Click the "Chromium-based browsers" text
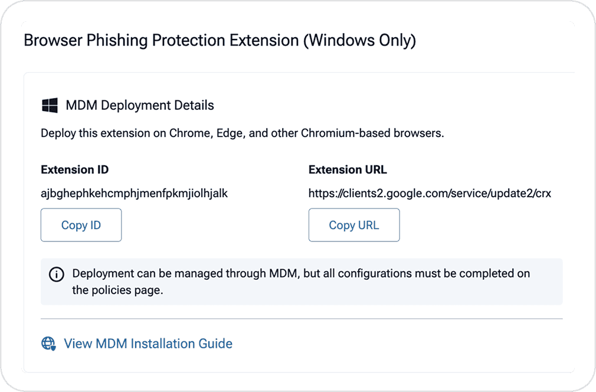 click(372, 133)
